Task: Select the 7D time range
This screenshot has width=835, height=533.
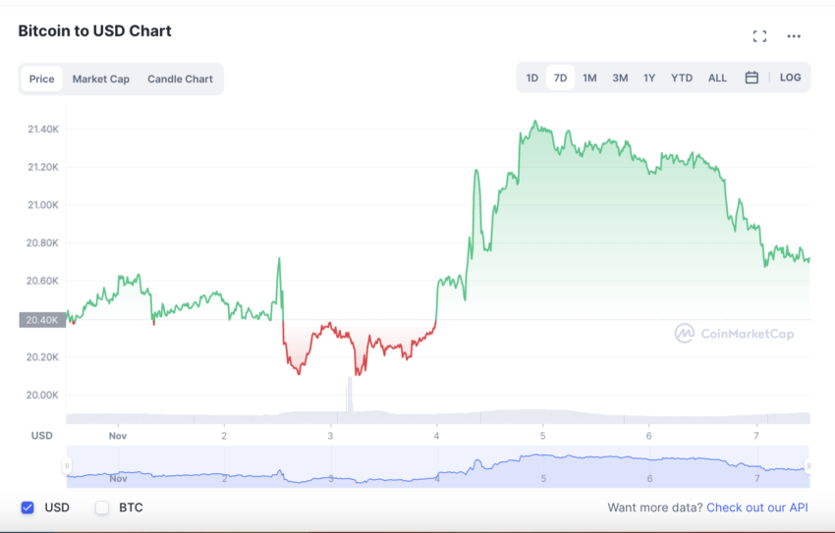Action: (560, 78)
